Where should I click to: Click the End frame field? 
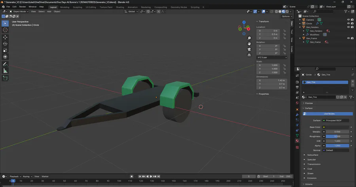pyautogui.click(x=285, y=176)
